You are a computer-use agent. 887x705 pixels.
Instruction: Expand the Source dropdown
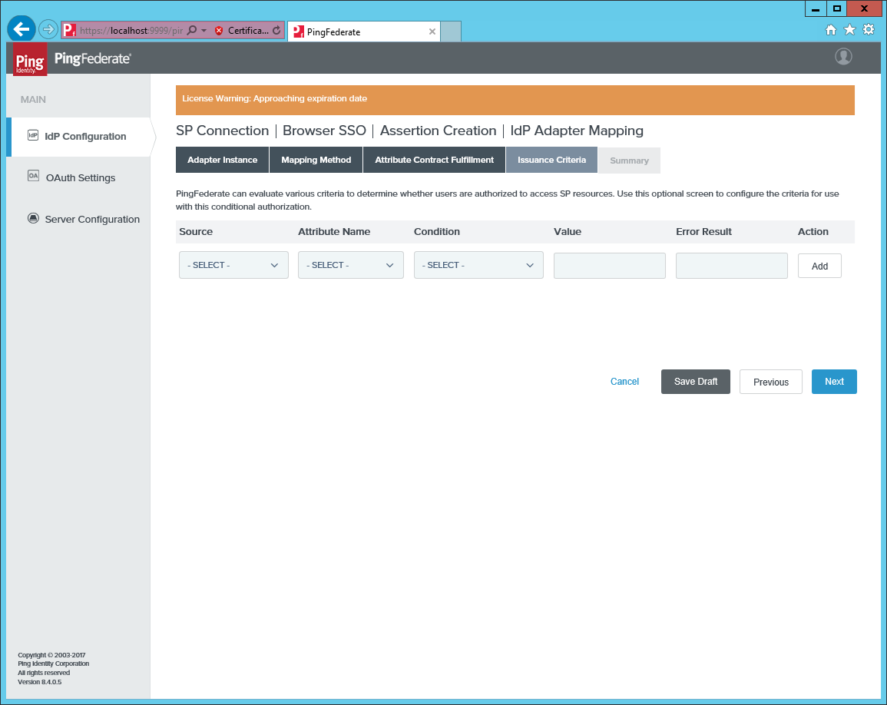pos(233,265)
